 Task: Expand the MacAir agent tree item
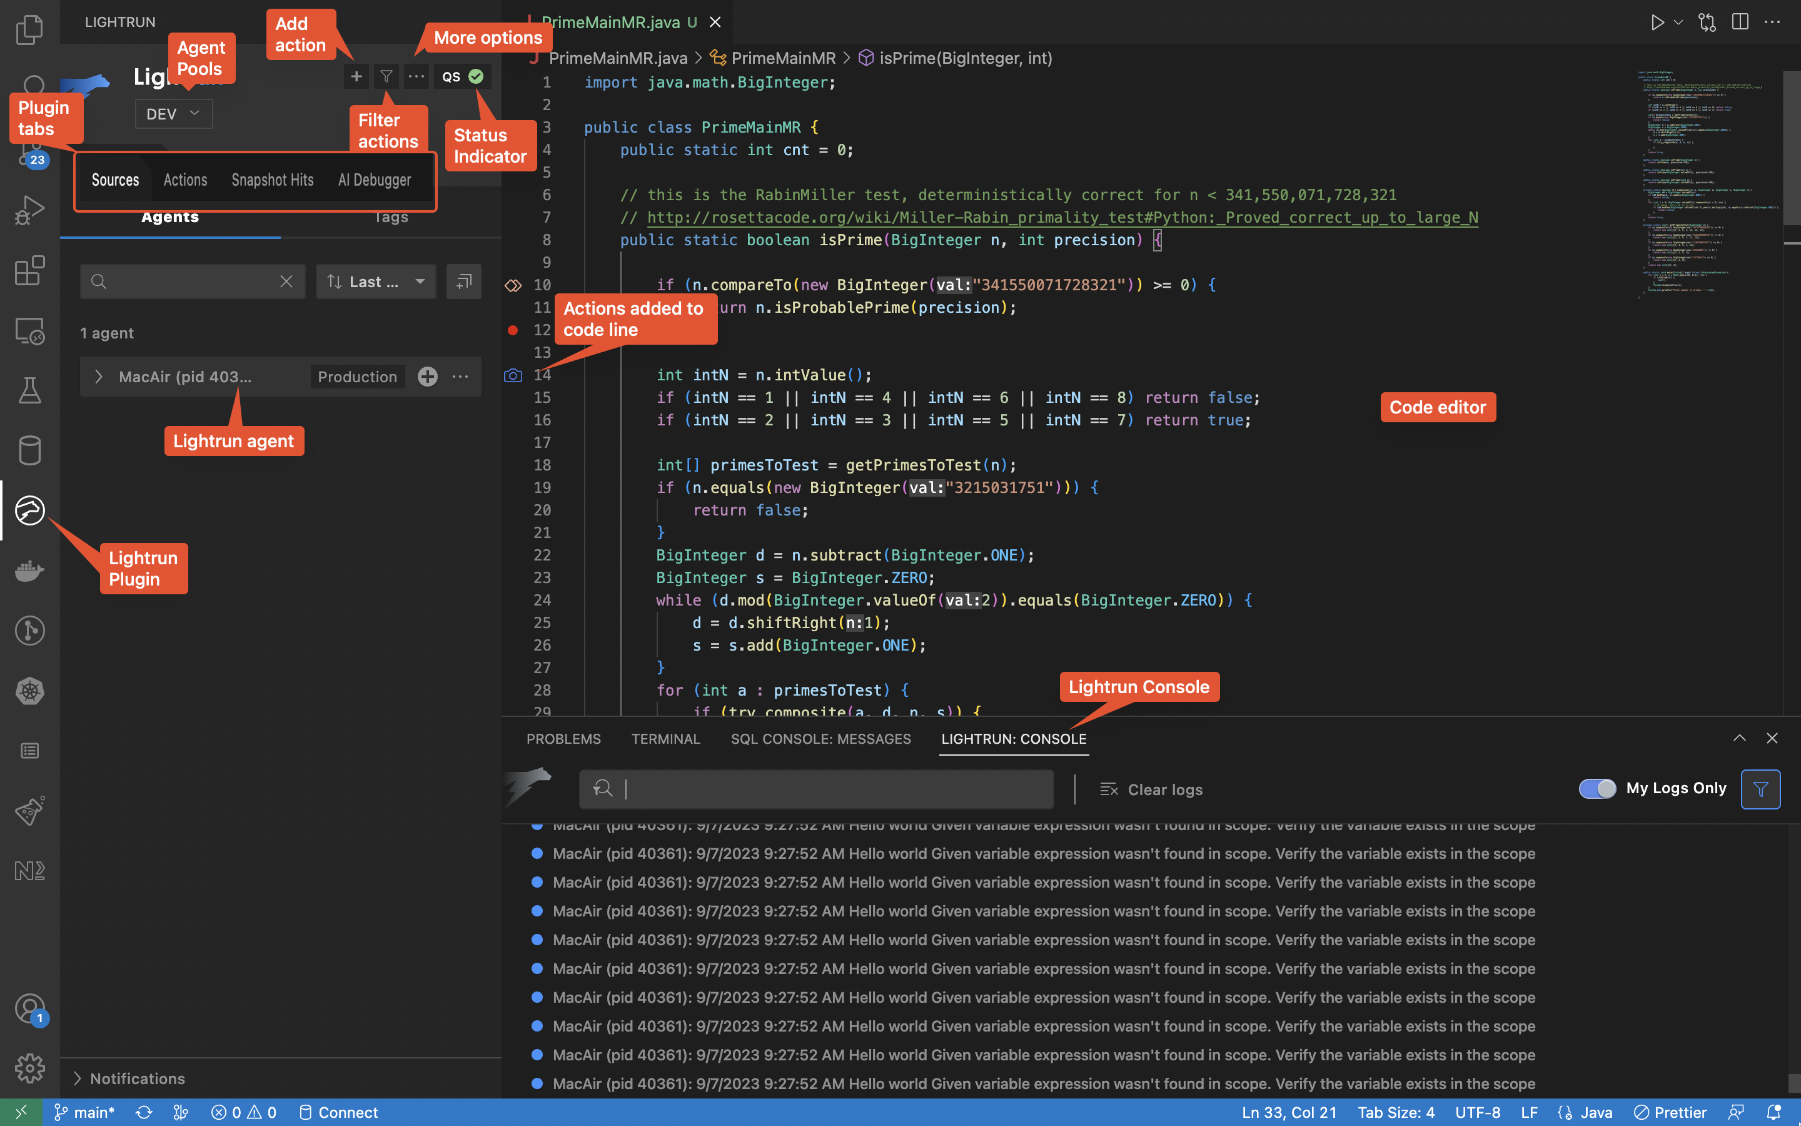coord(99,377)
